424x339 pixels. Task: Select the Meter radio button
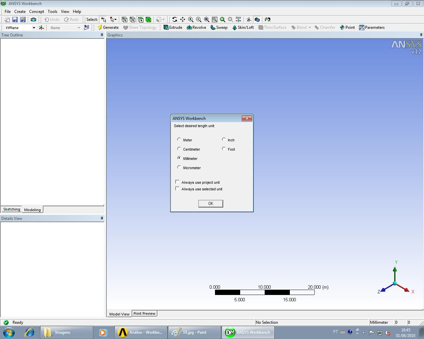point(179,139)
